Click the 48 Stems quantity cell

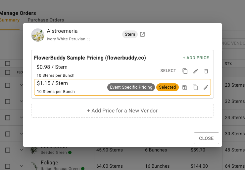pyautogui.click(x=235, y=150)
